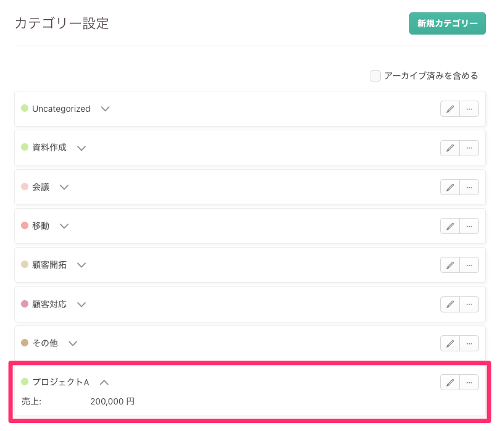This screenshot has height=431, width=500.
Task: Expand the Uncategorized category details
Action: pos(106,109)
